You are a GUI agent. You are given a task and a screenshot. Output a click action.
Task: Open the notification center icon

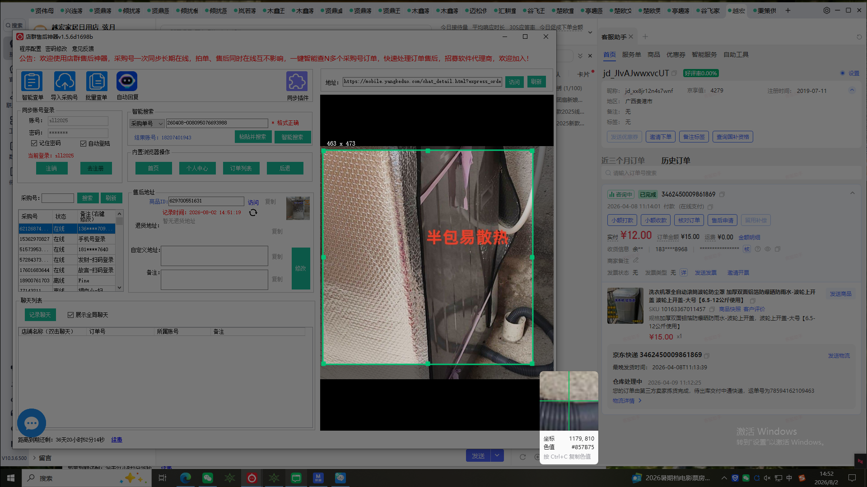pyautogui.click(x=852, y=478)
